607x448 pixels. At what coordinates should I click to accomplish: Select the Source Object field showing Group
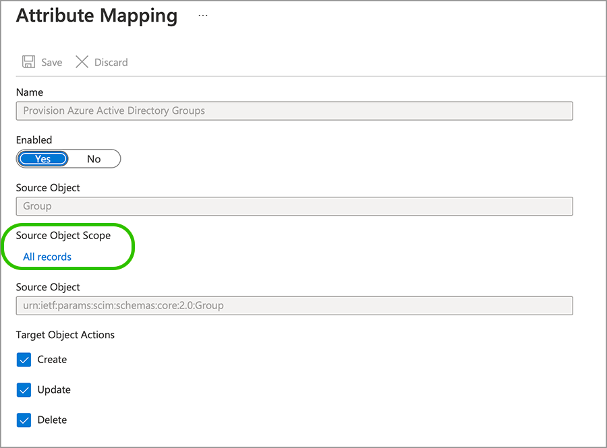294,206
